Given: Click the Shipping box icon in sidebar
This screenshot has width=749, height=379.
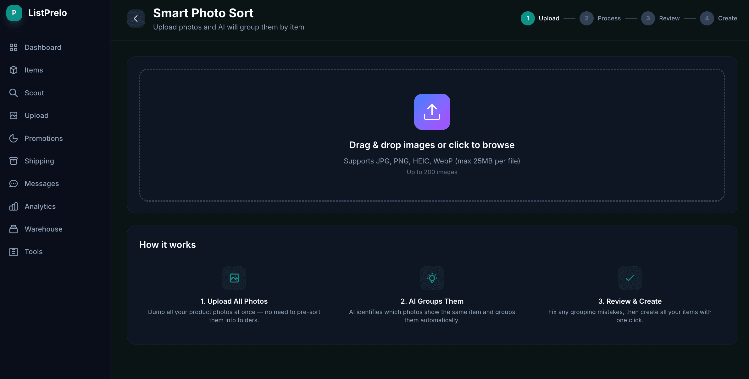Looking at the screenshot, I should click(x=14, y=161).
